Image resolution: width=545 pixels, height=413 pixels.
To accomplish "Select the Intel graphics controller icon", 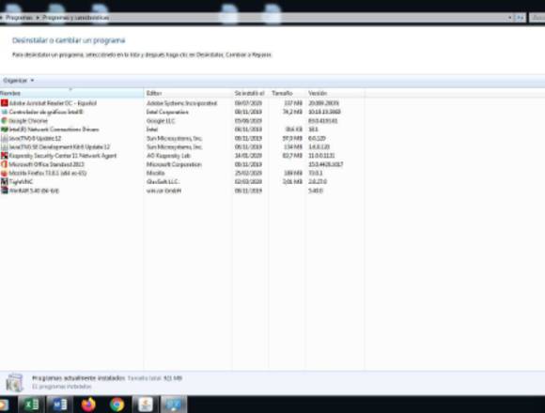I will pos(4,112).
